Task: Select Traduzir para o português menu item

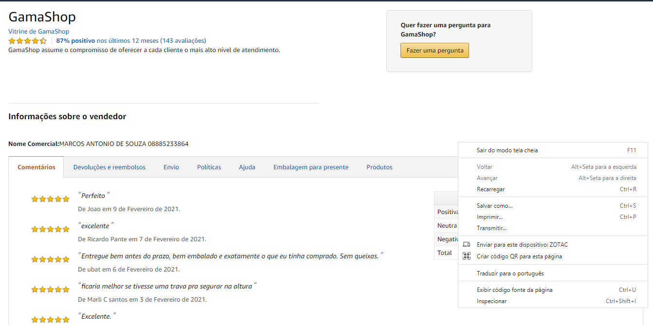Action: pos(510,273)
